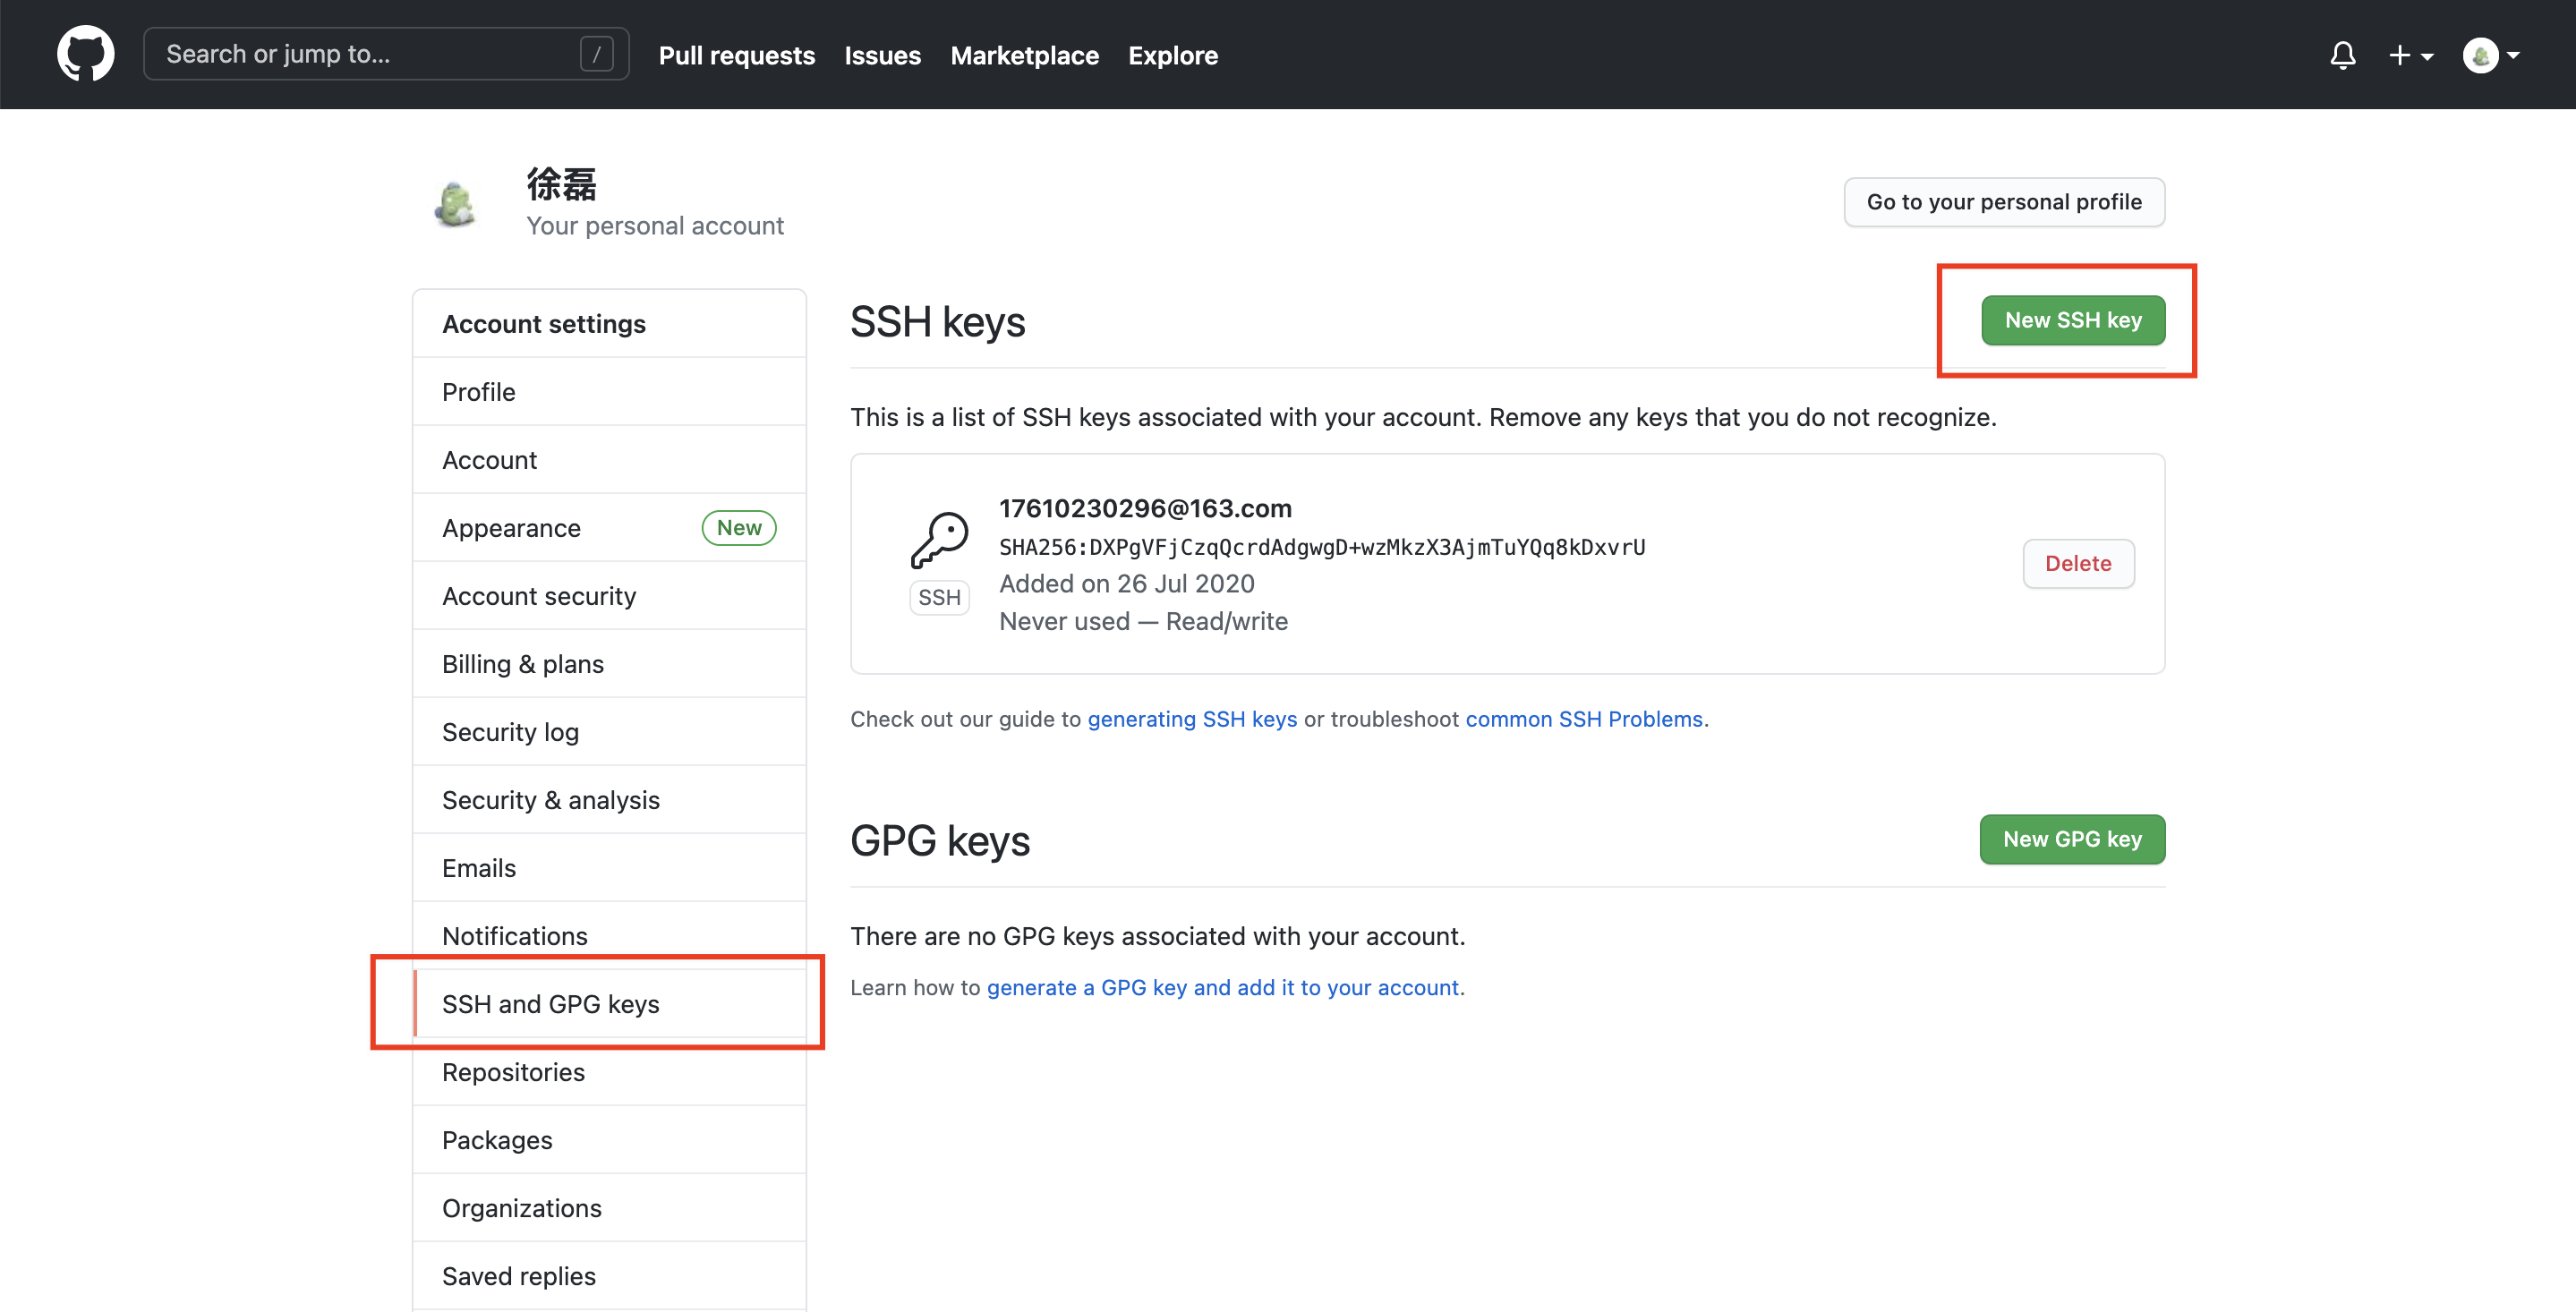
Task: Focus the Search or jump to field
Action: click(x=360, y=54)
